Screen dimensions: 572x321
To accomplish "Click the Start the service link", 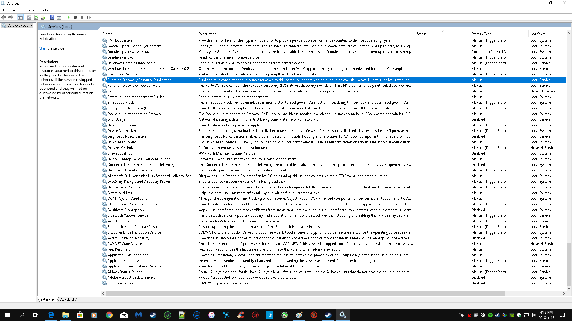I will pyautogui.click(x=43, y=48).
